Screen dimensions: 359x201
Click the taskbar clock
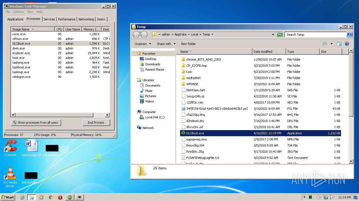click(x=345, y=197)
